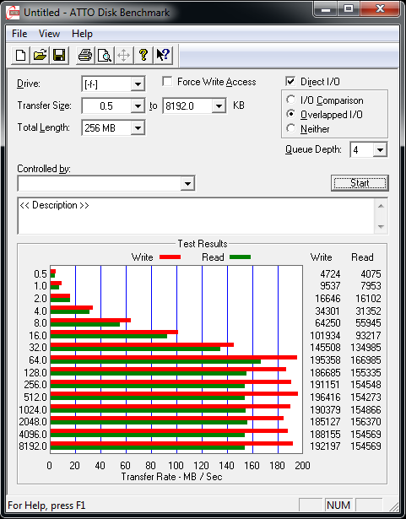Image resolution: width=406 pixels, height=519 pixels.
Task: Click the ATTO app icon in title bar
Action: coord(13,13)
